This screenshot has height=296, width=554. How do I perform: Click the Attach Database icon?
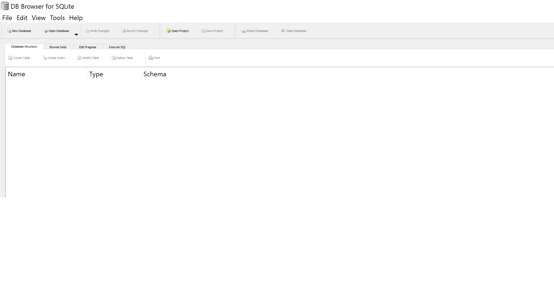(244, 31)
